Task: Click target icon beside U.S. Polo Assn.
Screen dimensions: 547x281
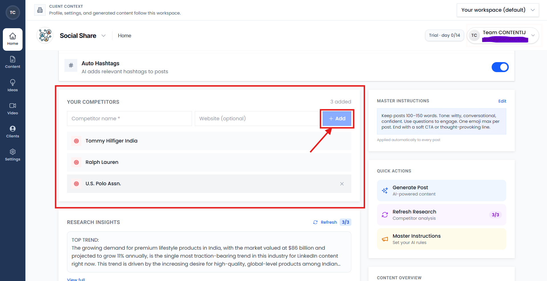Action: pyautogui.click(x=76, y=184)
